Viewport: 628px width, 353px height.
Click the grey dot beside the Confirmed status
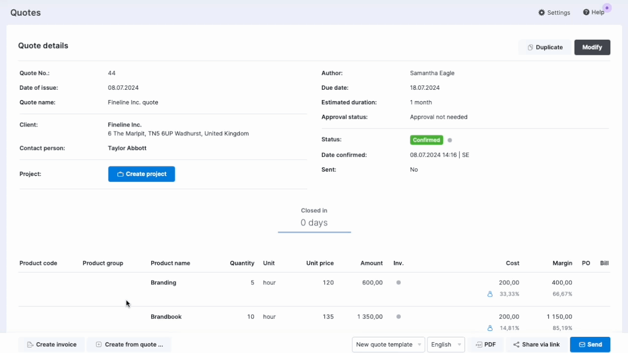coord(450,140)
